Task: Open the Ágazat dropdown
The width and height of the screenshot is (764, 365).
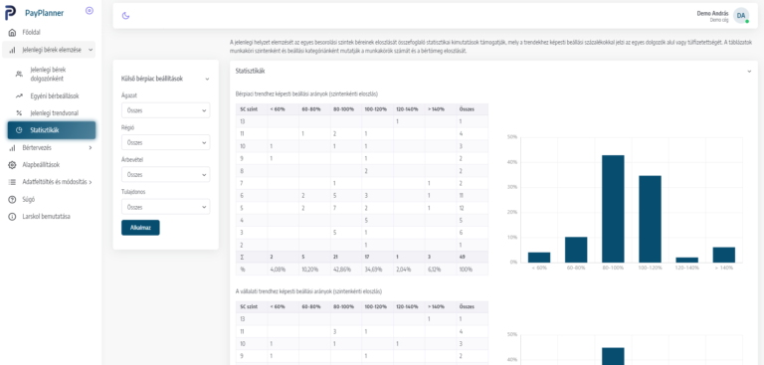Action: click(x=166, y=110)
